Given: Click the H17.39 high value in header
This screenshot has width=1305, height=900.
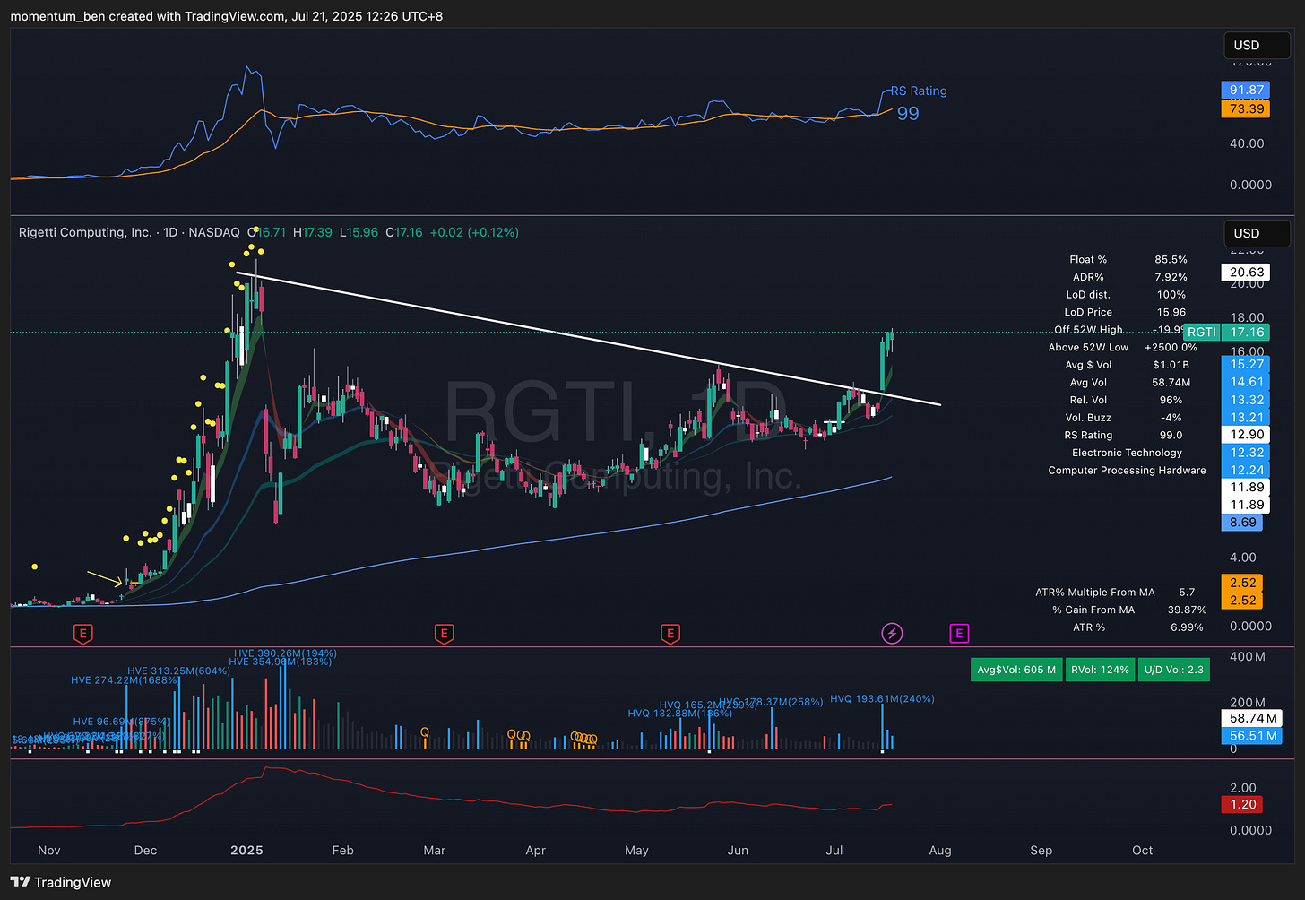Looking at the screenshot, I should [311, 232].
